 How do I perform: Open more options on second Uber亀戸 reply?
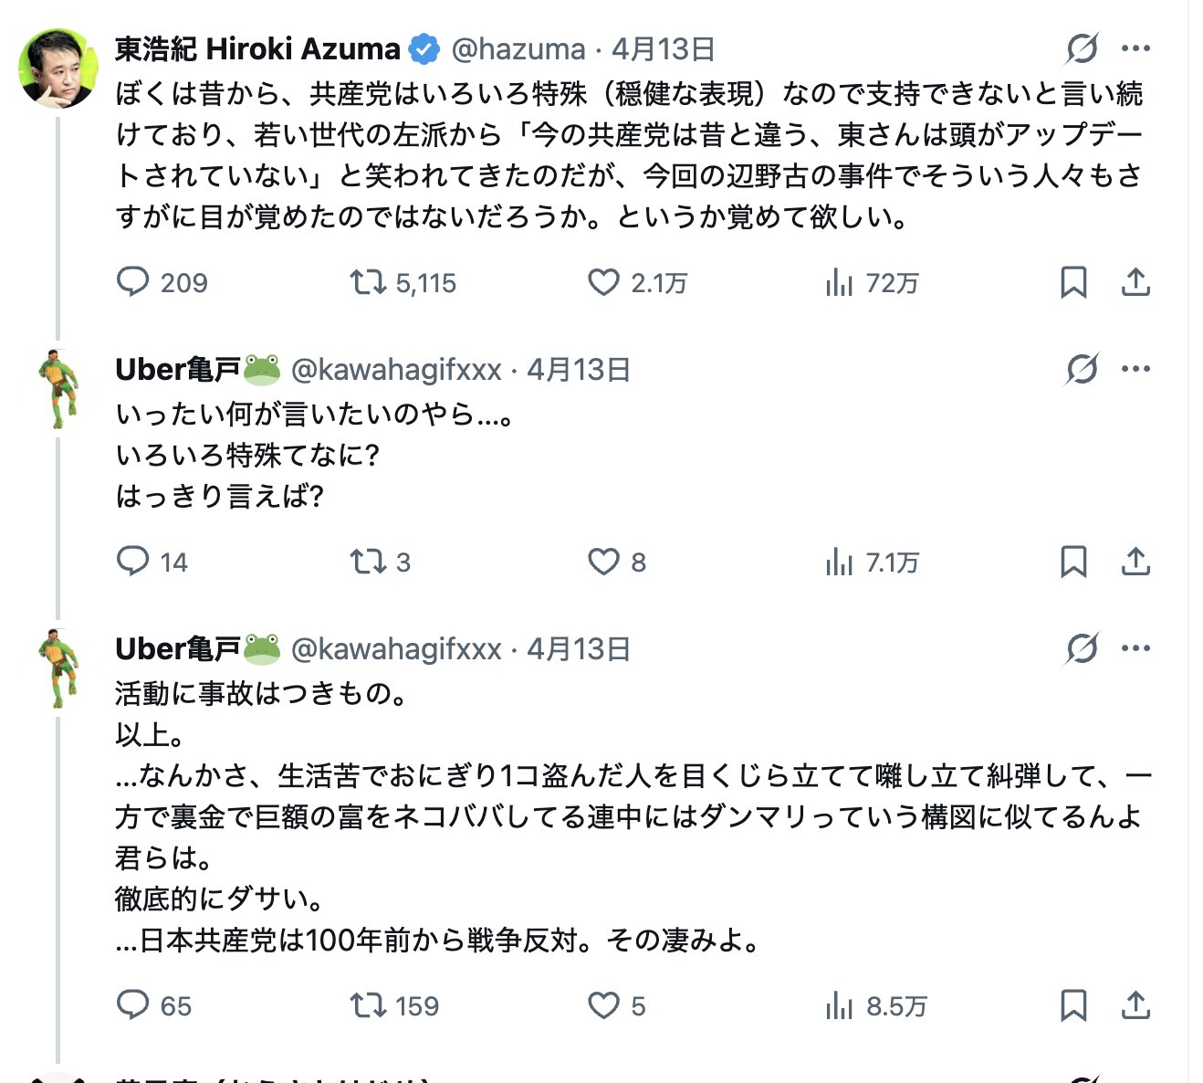tap(1135, 648)
